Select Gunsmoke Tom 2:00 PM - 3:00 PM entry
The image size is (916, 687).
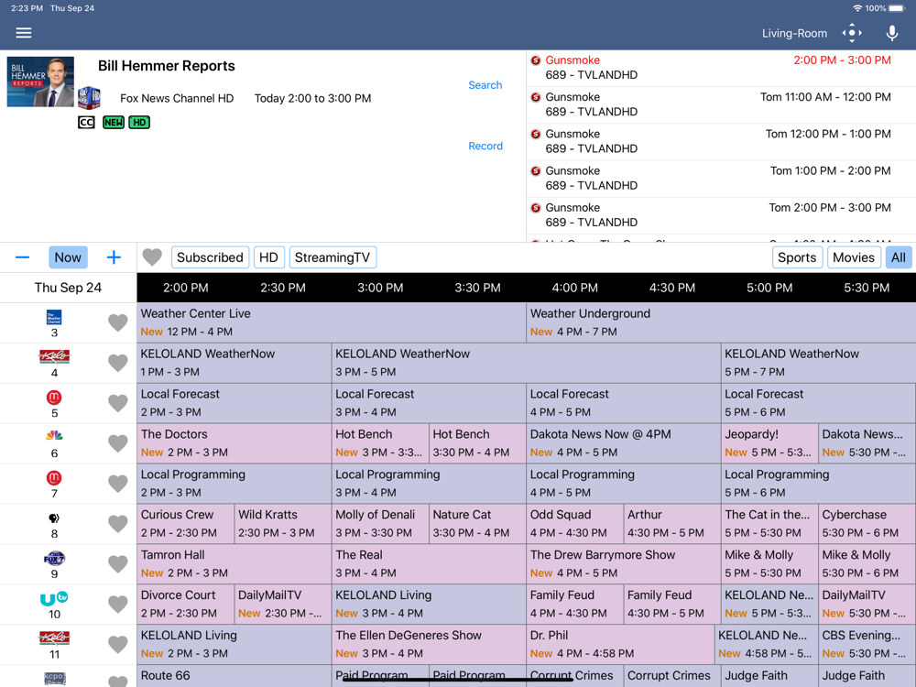pyautogui.click(x=721, y=215)
